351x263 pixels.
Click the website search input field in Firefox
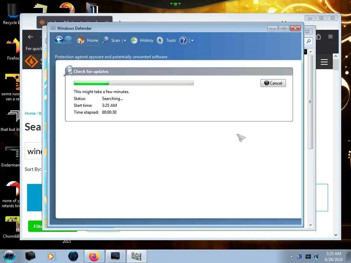point(33,151)
